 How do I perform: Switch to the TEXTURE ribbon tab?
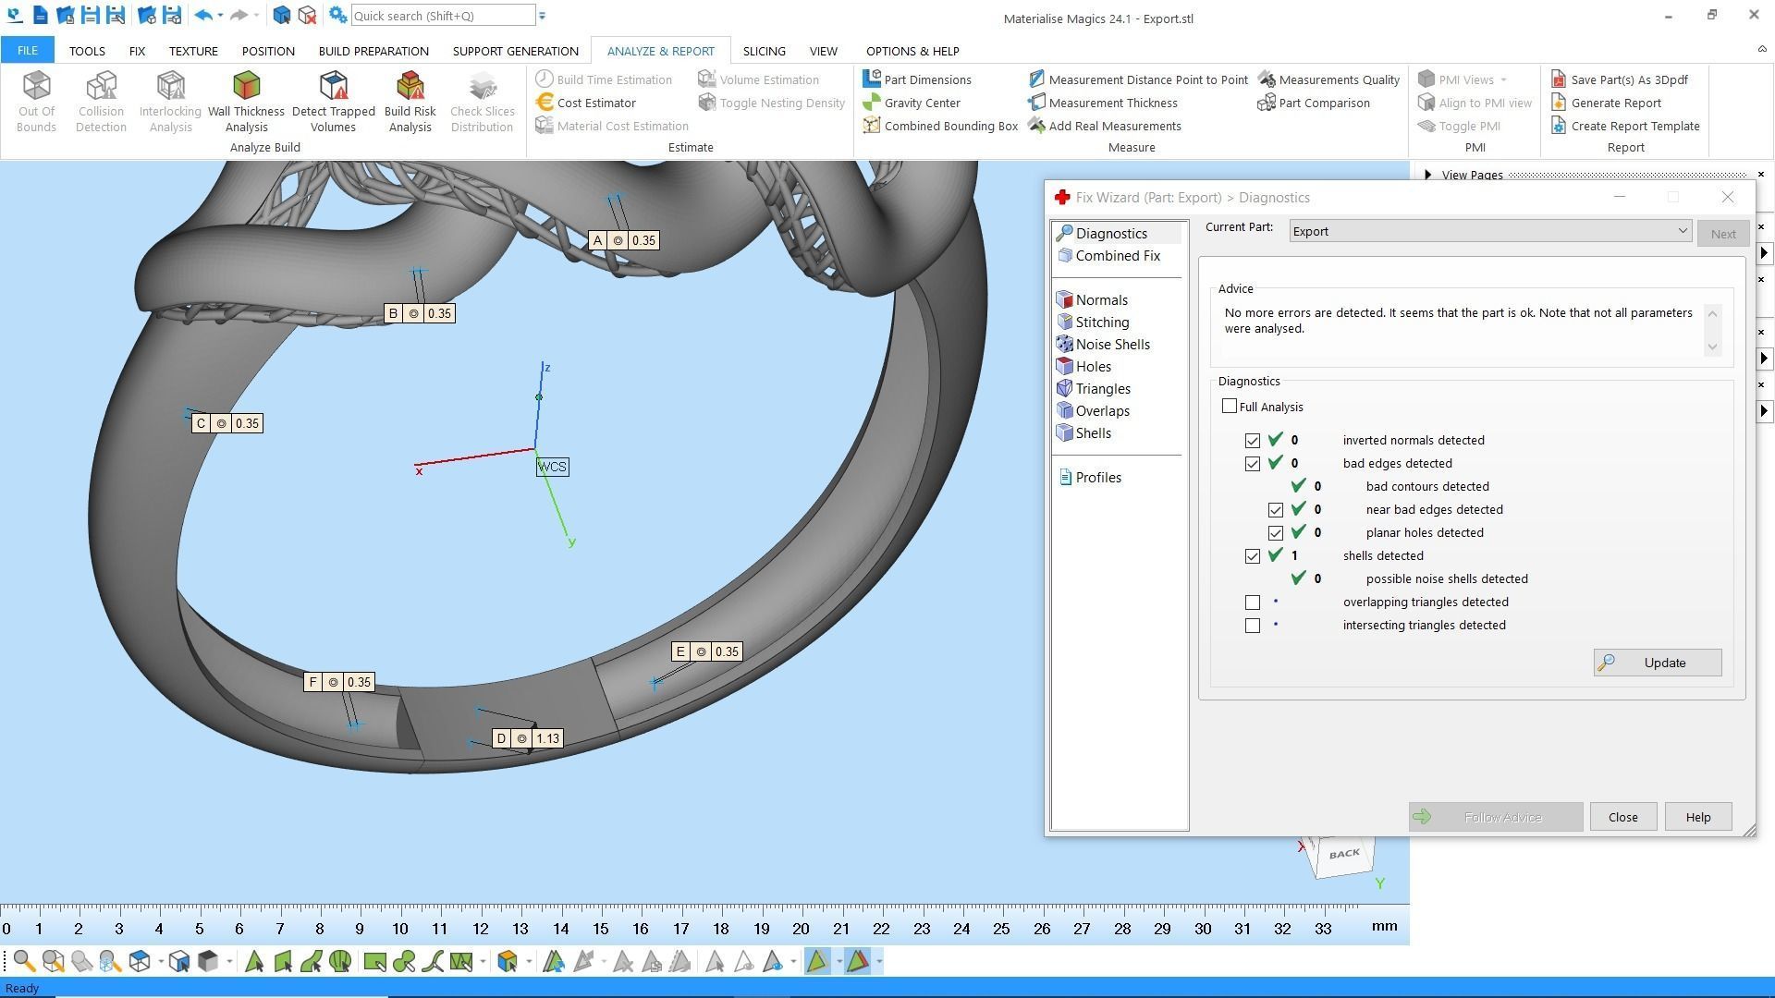click(193, 51)
